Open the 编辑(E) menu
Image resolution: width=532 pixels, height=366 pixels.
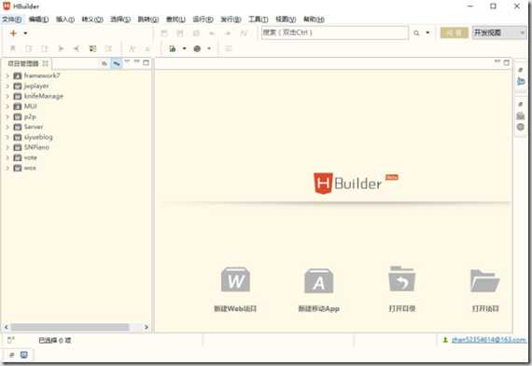(38, 20)
